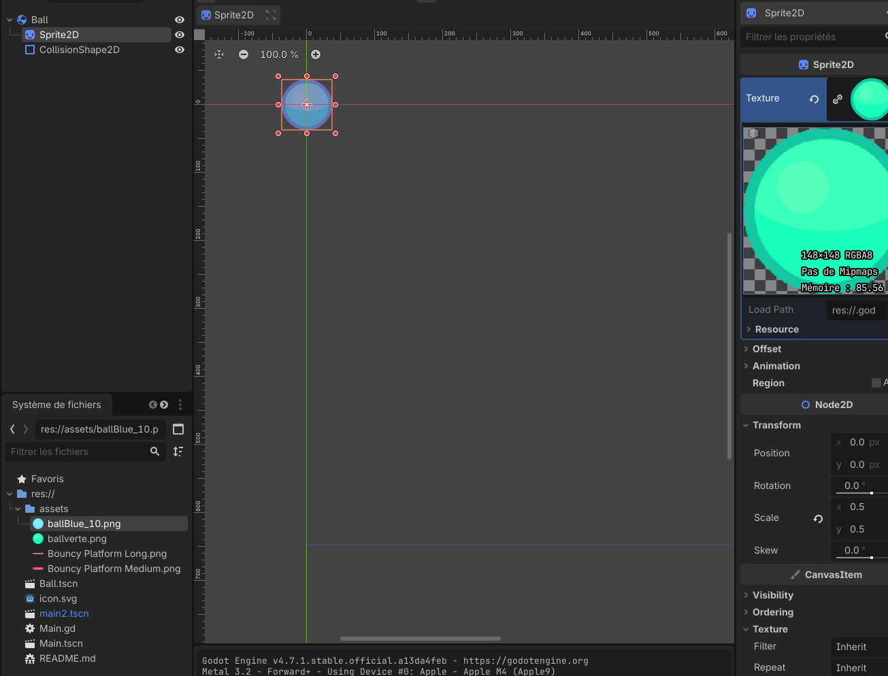888x676 pixels.
Task: Click the ballverte.png file icon
Action: pos(38,539)
